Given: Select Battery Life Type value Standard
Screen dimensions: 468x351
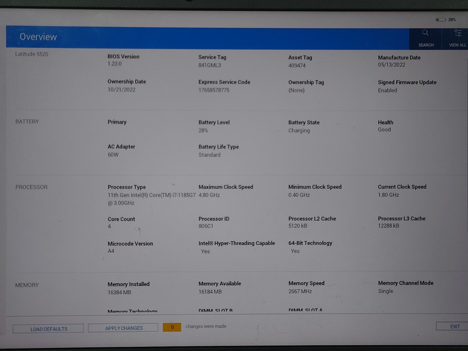Looking at the screenshot, I should (209, 155).
